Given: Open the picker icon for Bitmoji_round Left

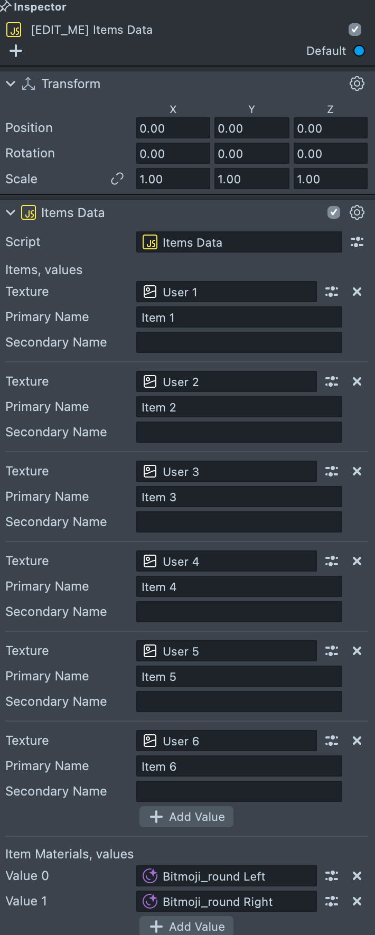Looking at the screenshot, I should [332, 876].
